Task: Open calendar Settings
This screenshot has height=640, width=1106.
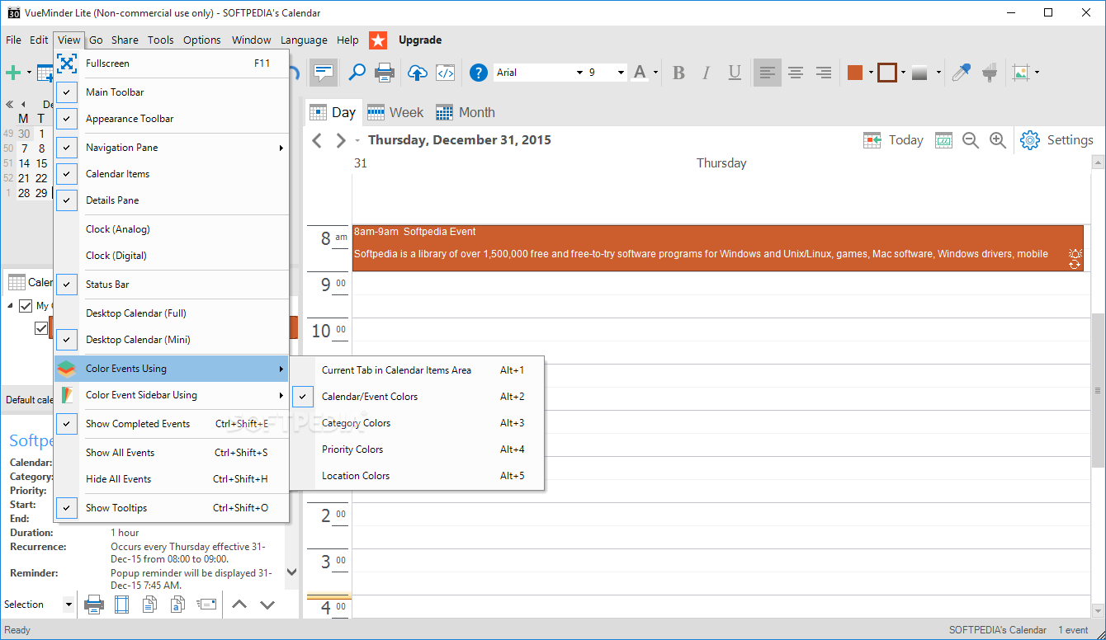Action: [x=1057, y=140]
